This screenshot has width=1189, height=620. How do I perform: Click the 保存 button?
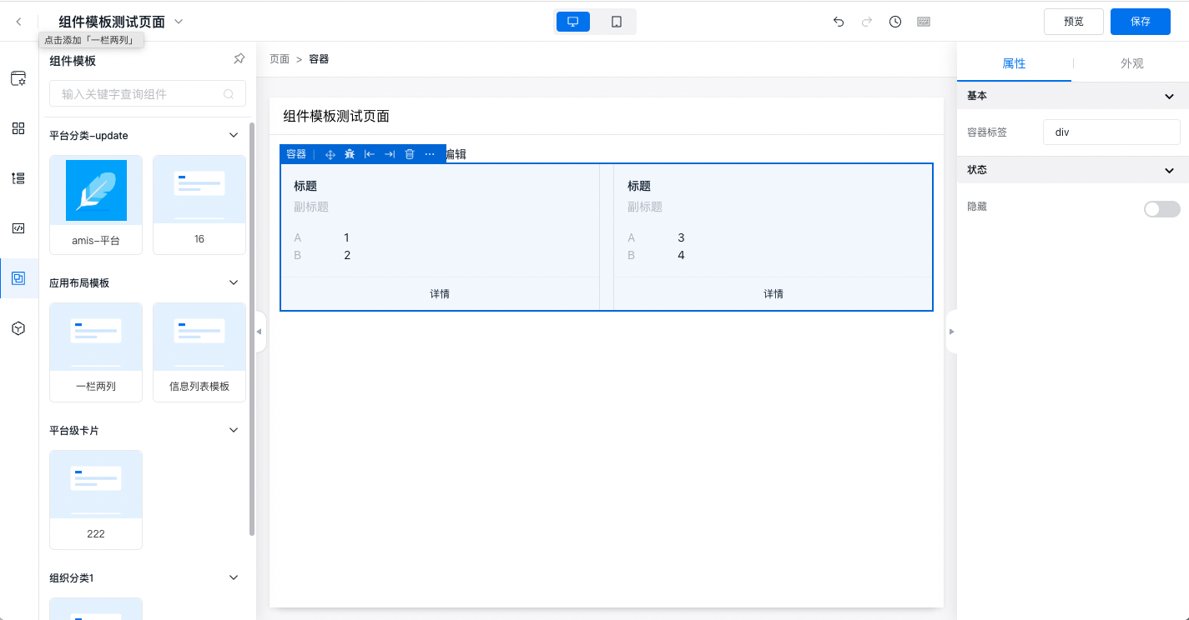click(x=1141, y=22)
